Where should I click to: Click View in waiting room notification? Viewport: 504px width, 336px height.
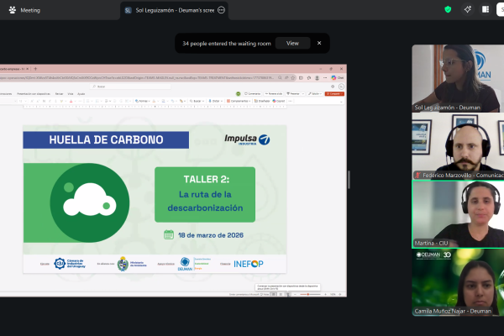(292, 43)
